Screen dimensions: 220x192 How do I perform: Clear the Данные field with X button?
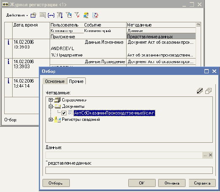pos(210,155)
